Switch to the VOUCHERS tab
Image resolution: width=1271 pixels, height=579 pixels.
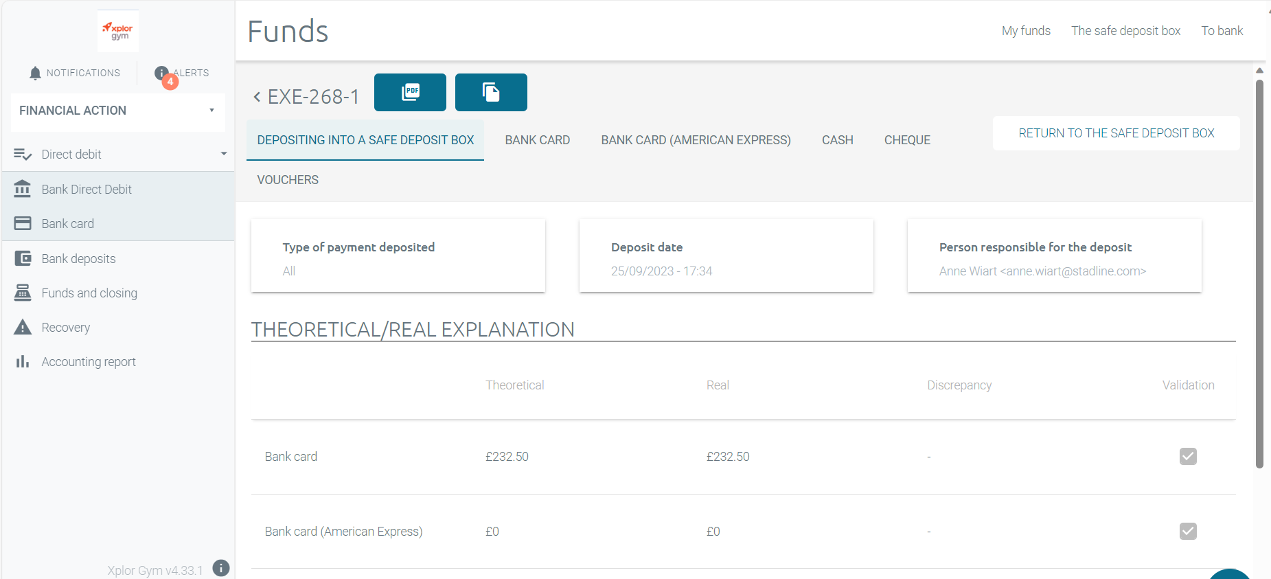coord(288,180)
